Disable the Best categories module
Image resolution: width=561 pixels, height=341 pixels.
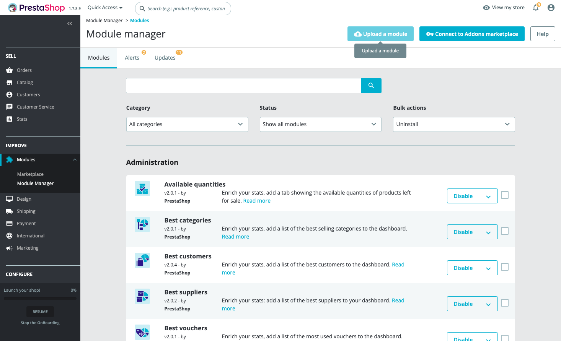463,232
